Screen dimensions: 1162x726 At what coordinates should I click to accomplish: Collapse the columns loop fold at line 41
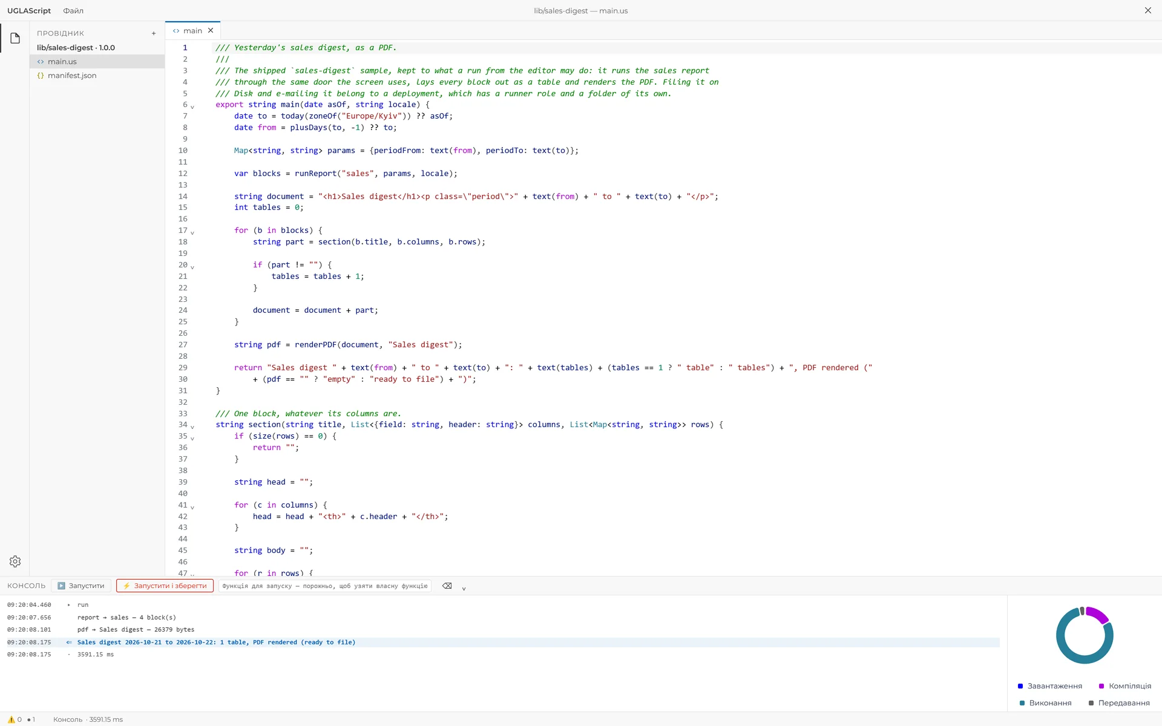coord(192,507)
